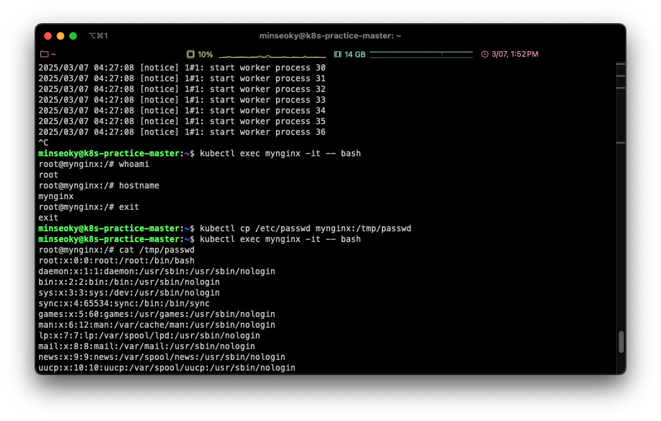Click the CPU usage sparkline graph

click(x=273, y=55)
